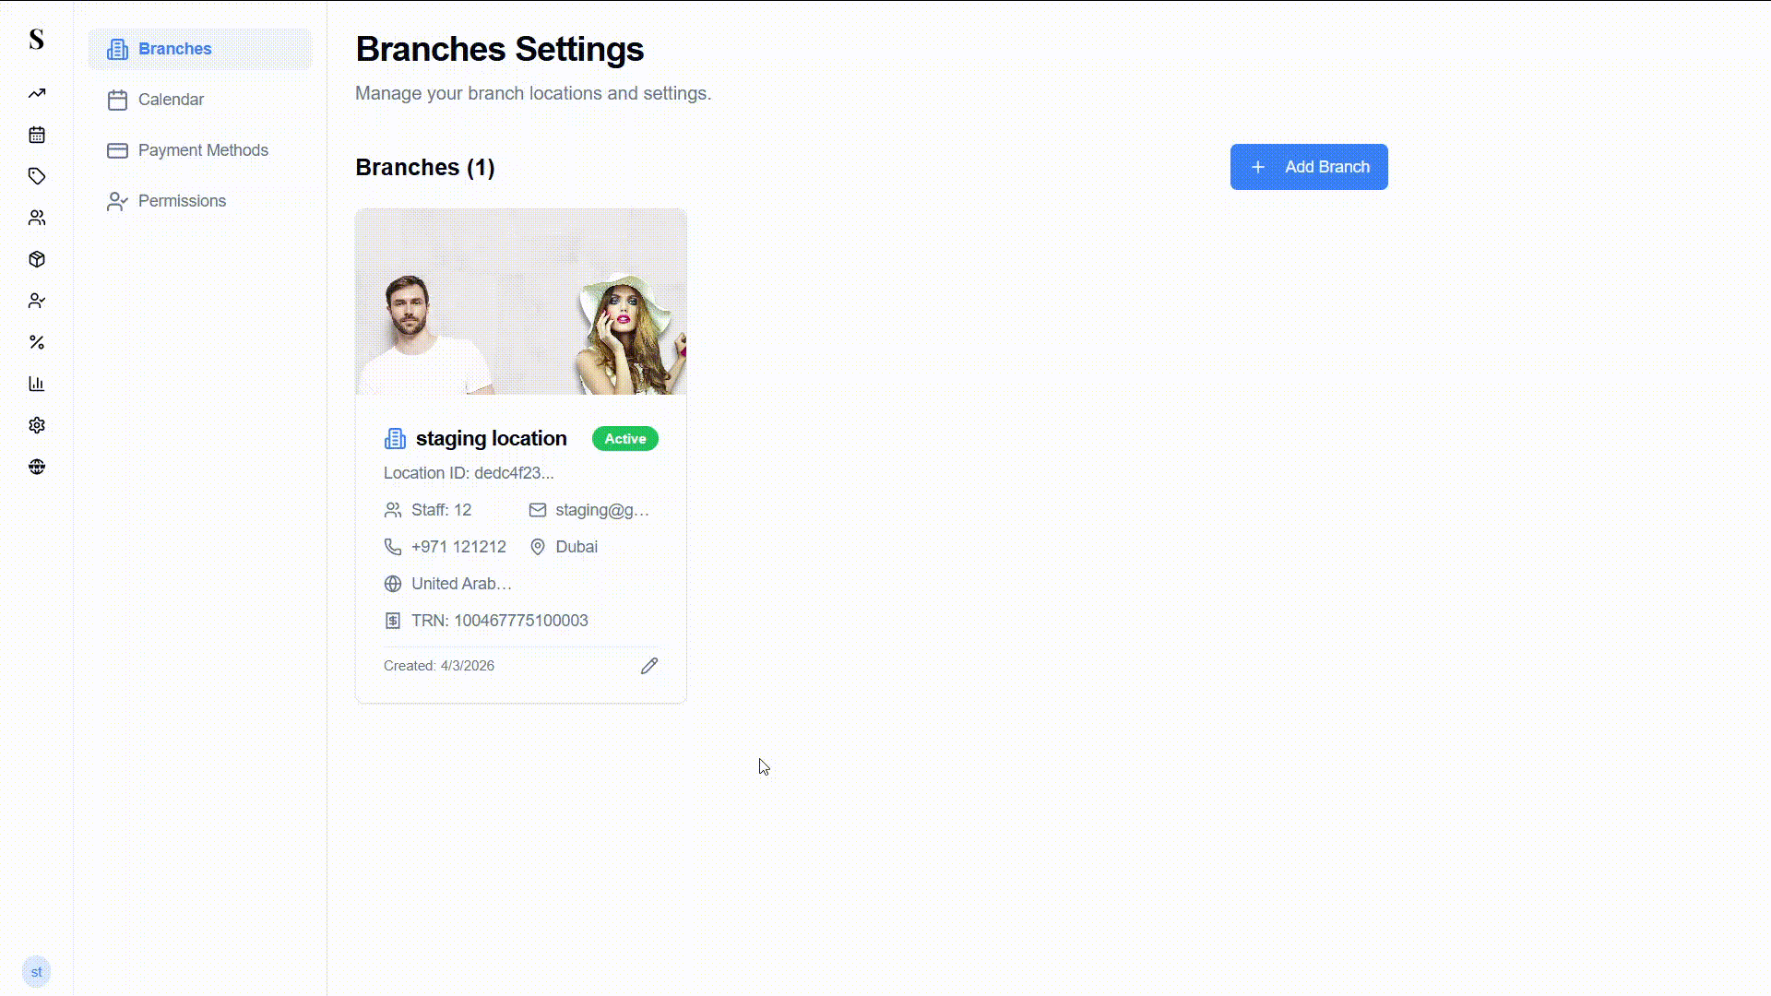Click the staging location card image

(520, 302)
